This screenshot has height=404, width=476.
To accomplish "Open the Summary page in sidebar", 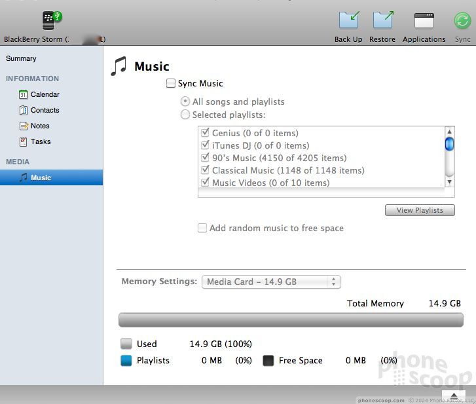I will [21, 58].
